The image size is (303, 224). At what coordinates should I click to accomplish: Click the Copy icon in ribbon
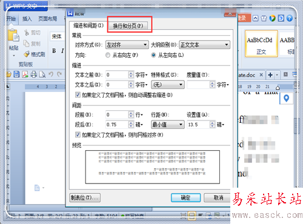tap(26, 44)
